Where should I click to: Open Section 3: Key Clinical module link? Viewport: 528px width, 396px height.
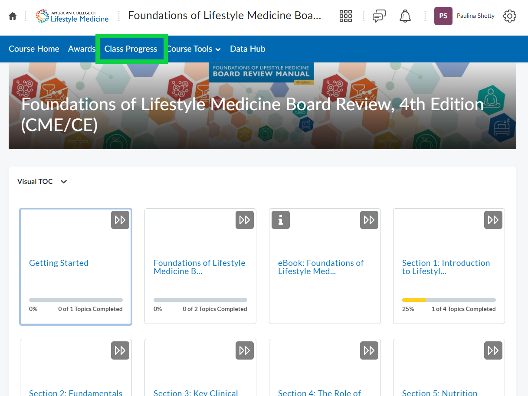point(196,393)
